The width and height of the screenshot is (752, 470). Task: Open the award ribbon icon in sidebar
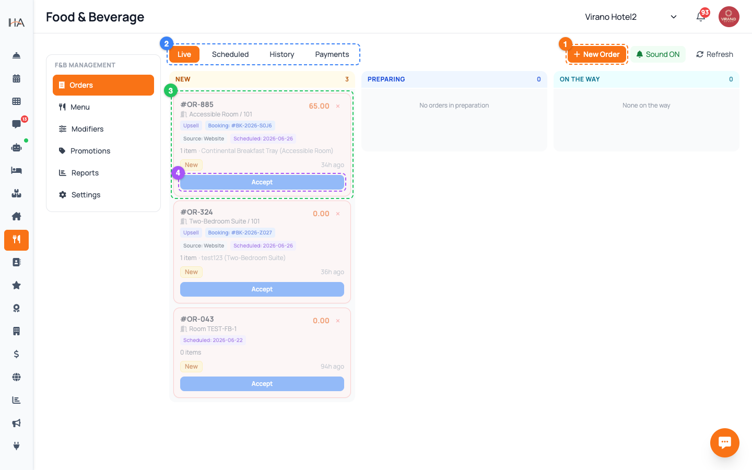tap(16, 308)
